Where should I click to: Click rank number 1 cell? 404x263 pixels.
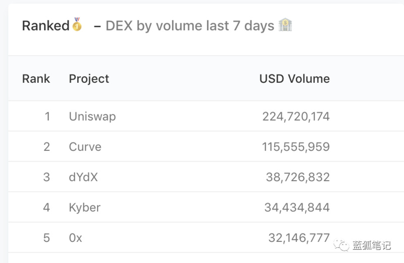coord(47,117)
